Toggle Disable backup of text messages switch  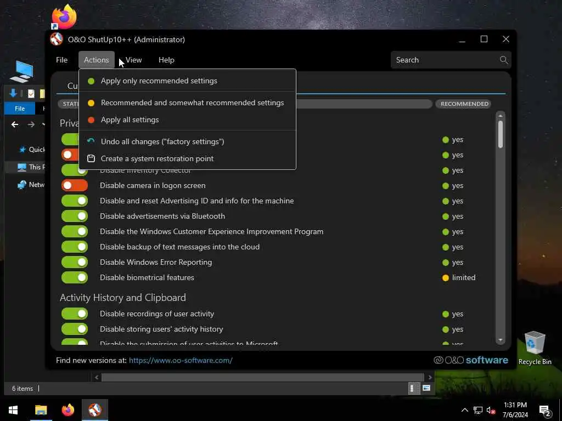[x=75, y=247]
